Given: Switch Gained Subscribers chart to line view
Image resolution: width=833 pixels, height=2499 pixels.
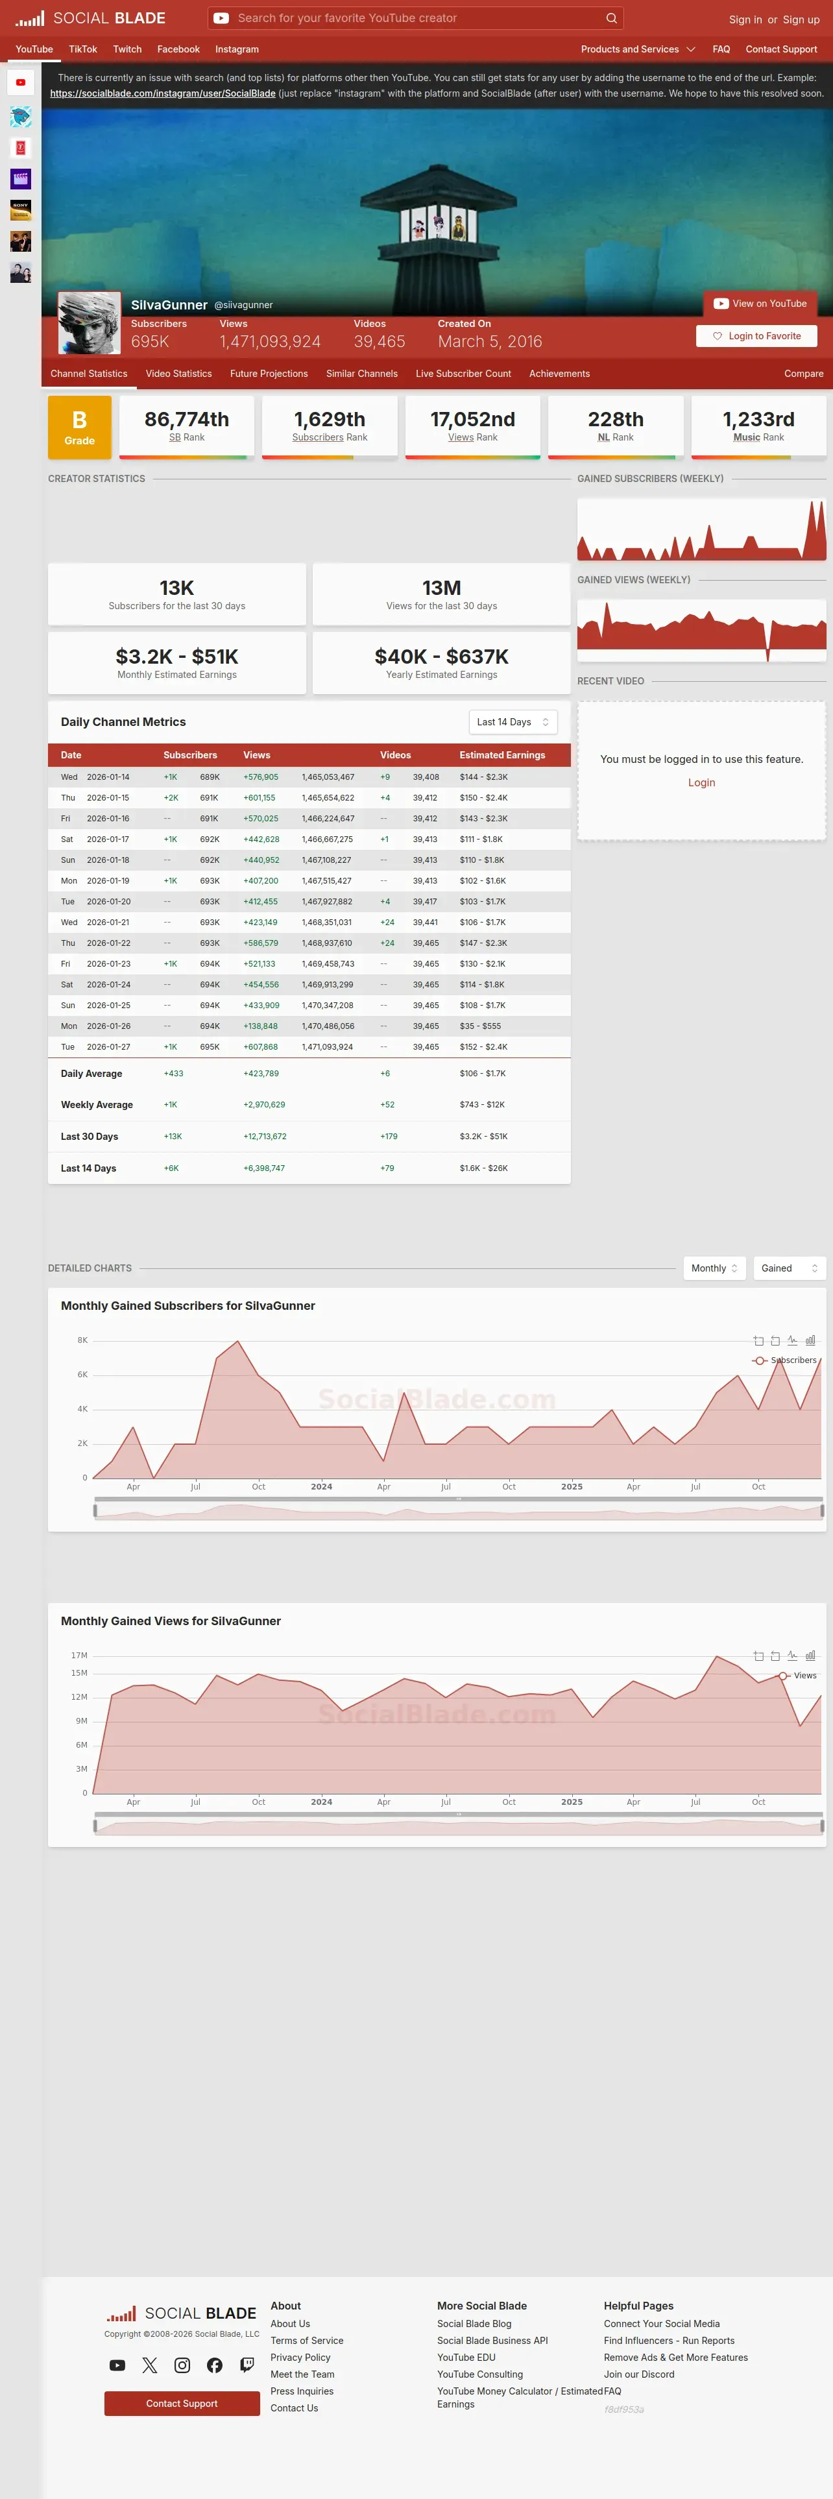Looking at the screenshot, I should tap(792, 1341).
